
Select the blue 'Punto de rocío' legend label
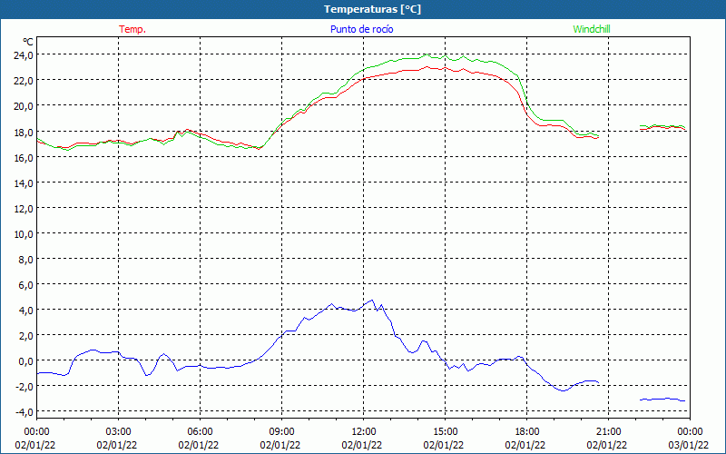click(361, 29)
